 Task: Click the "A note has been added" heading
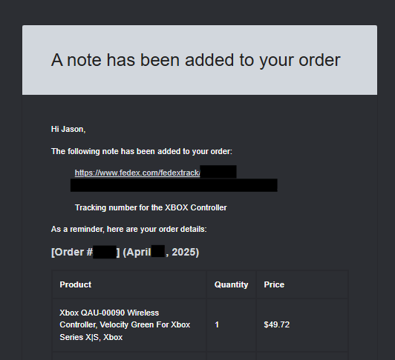(196, 60)
